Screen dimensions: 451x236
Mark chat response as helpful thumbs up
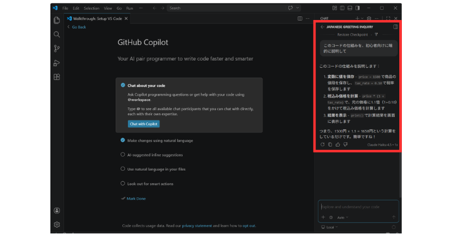point(338,144)
